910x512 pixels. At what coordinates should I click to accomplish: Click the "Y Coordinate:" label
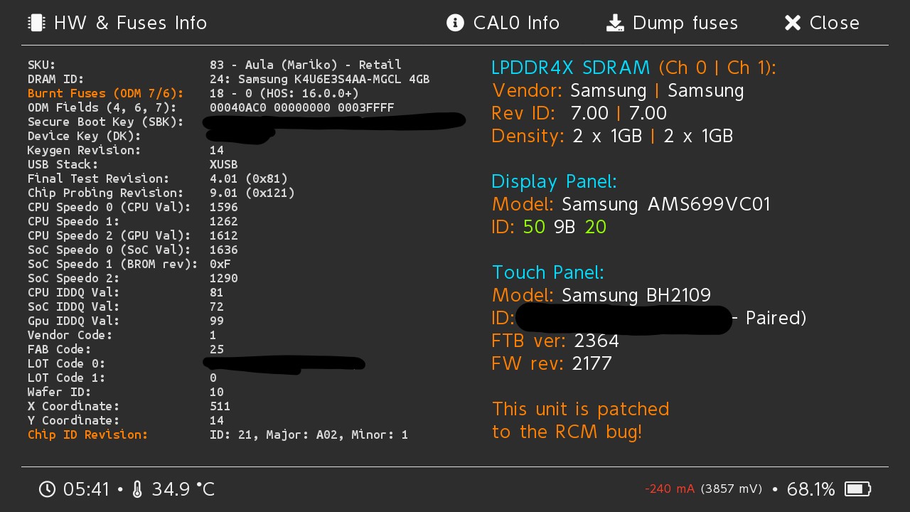74,420
